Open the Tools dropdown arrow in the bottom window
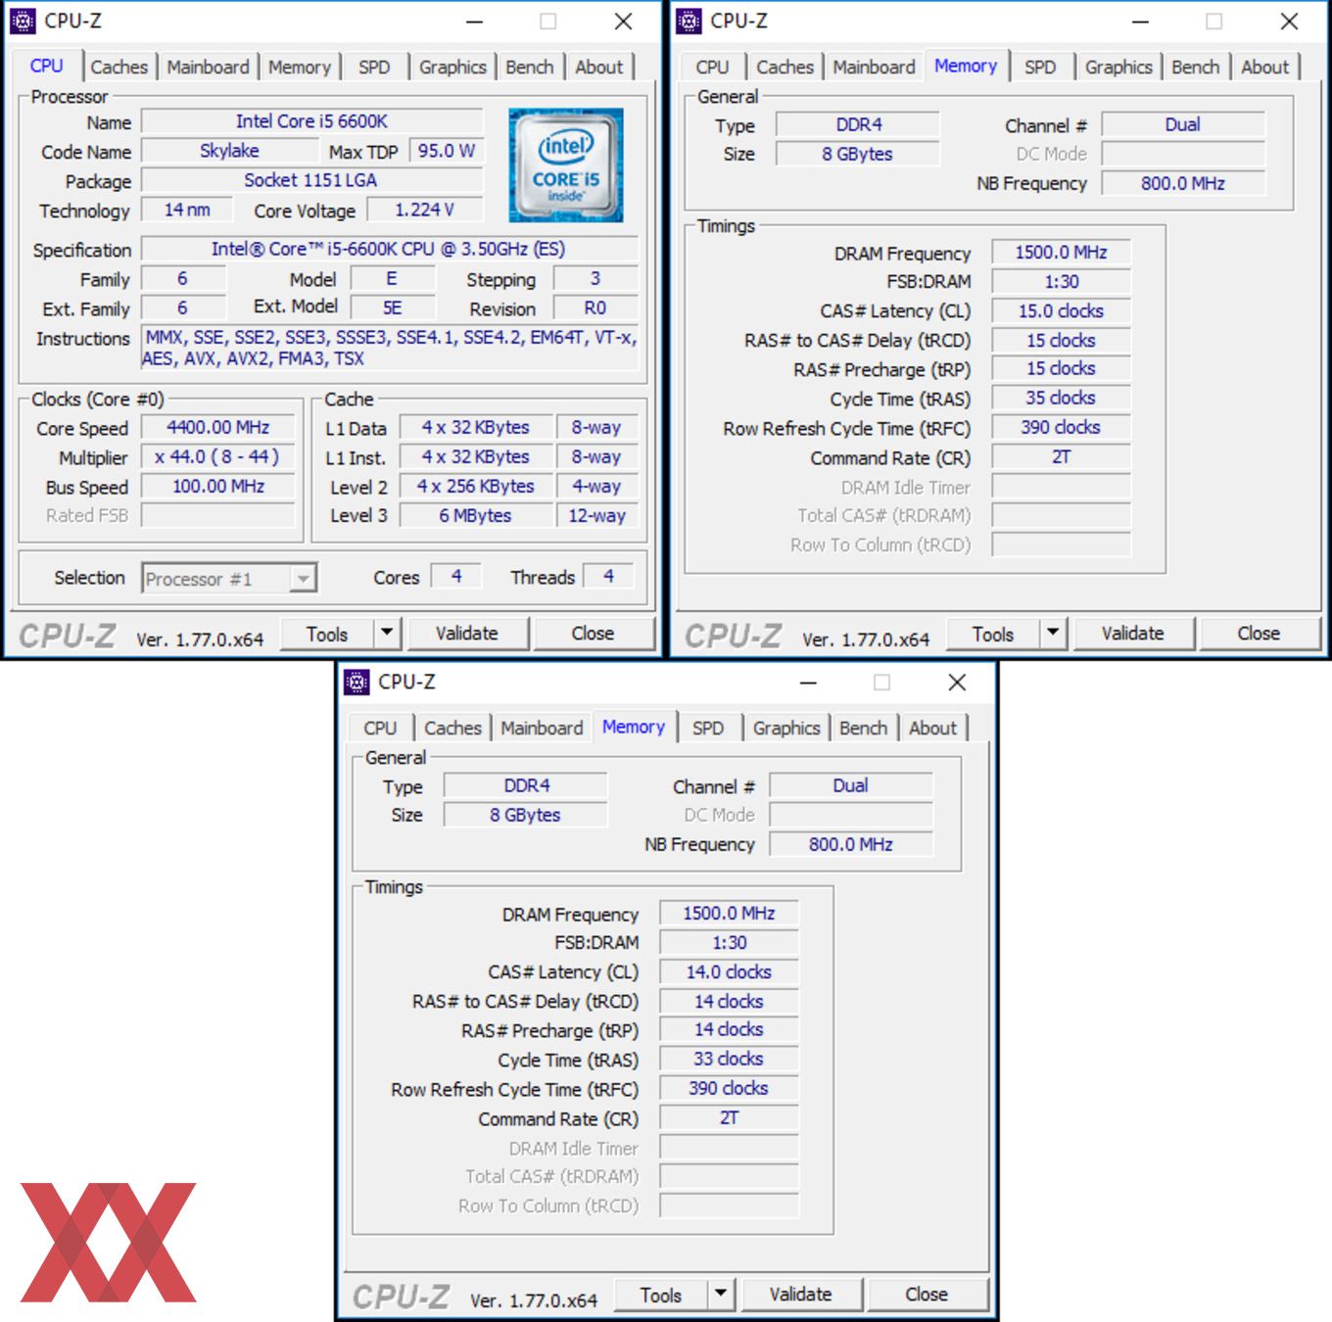This screenshot has width=1332, height=1322. 721,1295
